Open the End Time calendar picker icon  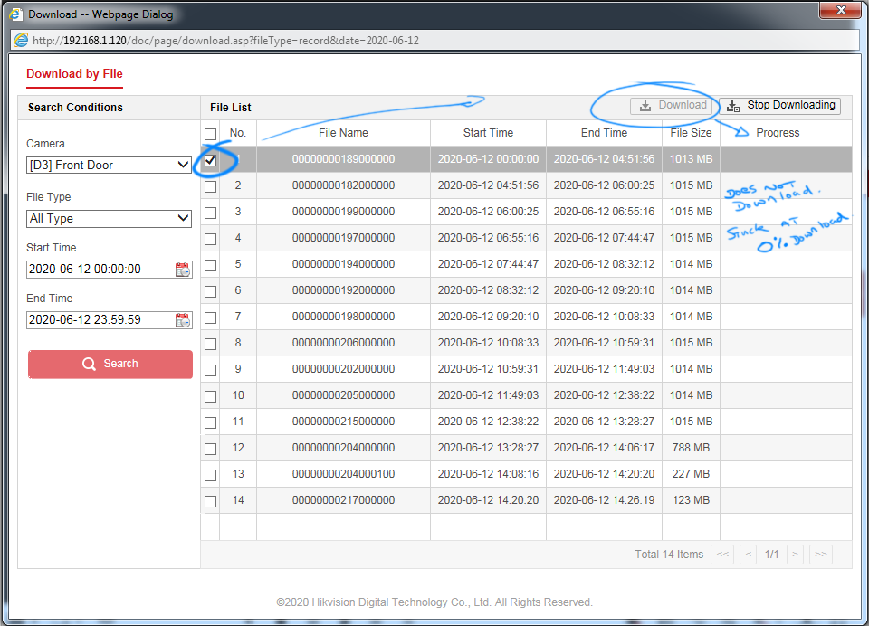183,320
